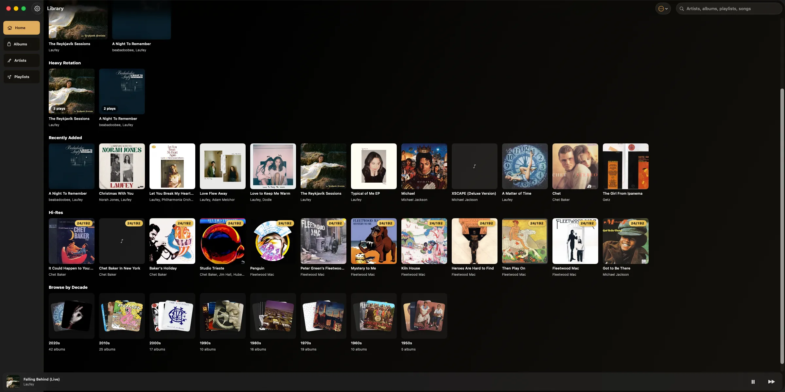Open A Night To Remember in Heavy Rotation

coord(122,91)
